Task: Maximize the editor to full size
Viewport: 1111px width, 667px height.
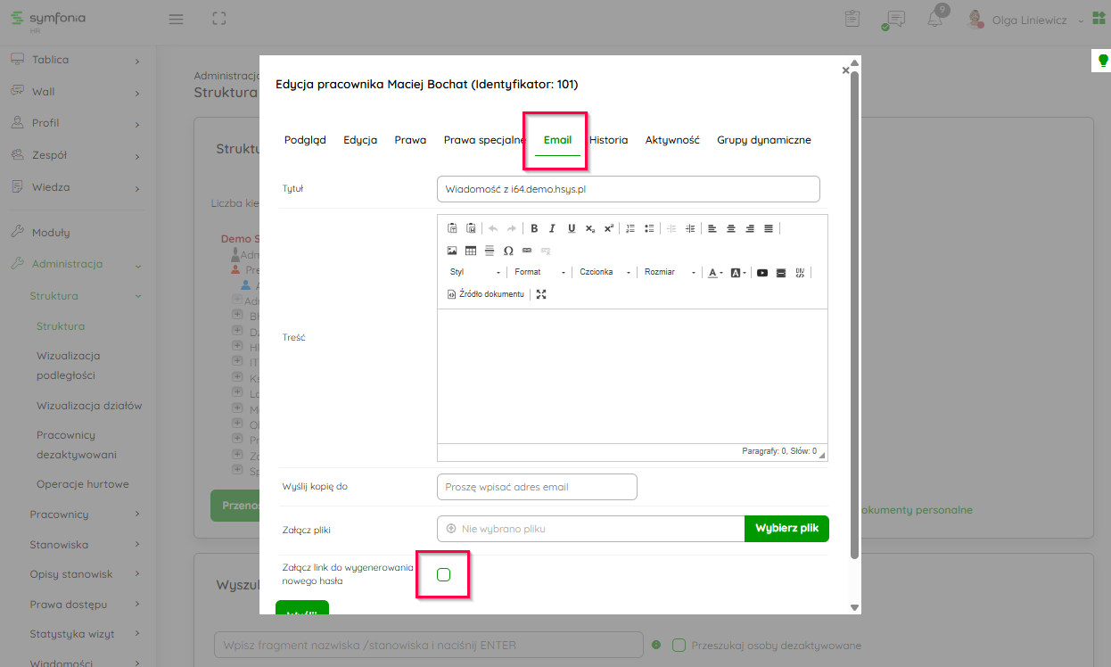Action: pyautogui.click(x=541, y=294)
